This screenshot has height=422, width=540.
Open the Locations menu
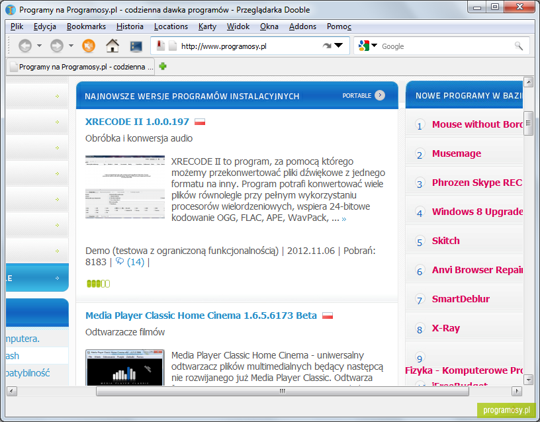click(x=171, y=26)
